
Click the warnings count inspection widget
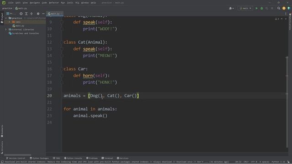tap(277, 19)
